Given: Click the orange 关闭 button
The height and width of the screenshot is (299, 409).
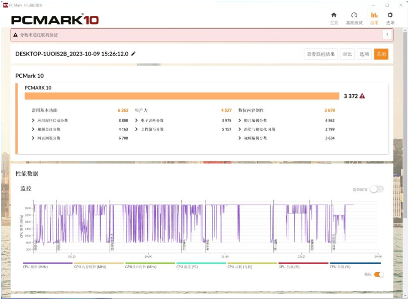Looking at the screenshot, I should coord(381,54).
